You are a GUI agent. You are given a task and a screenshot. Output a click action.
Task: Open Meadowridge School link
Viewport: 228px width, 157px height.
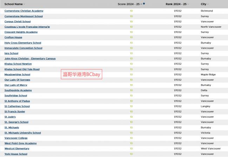17,75
